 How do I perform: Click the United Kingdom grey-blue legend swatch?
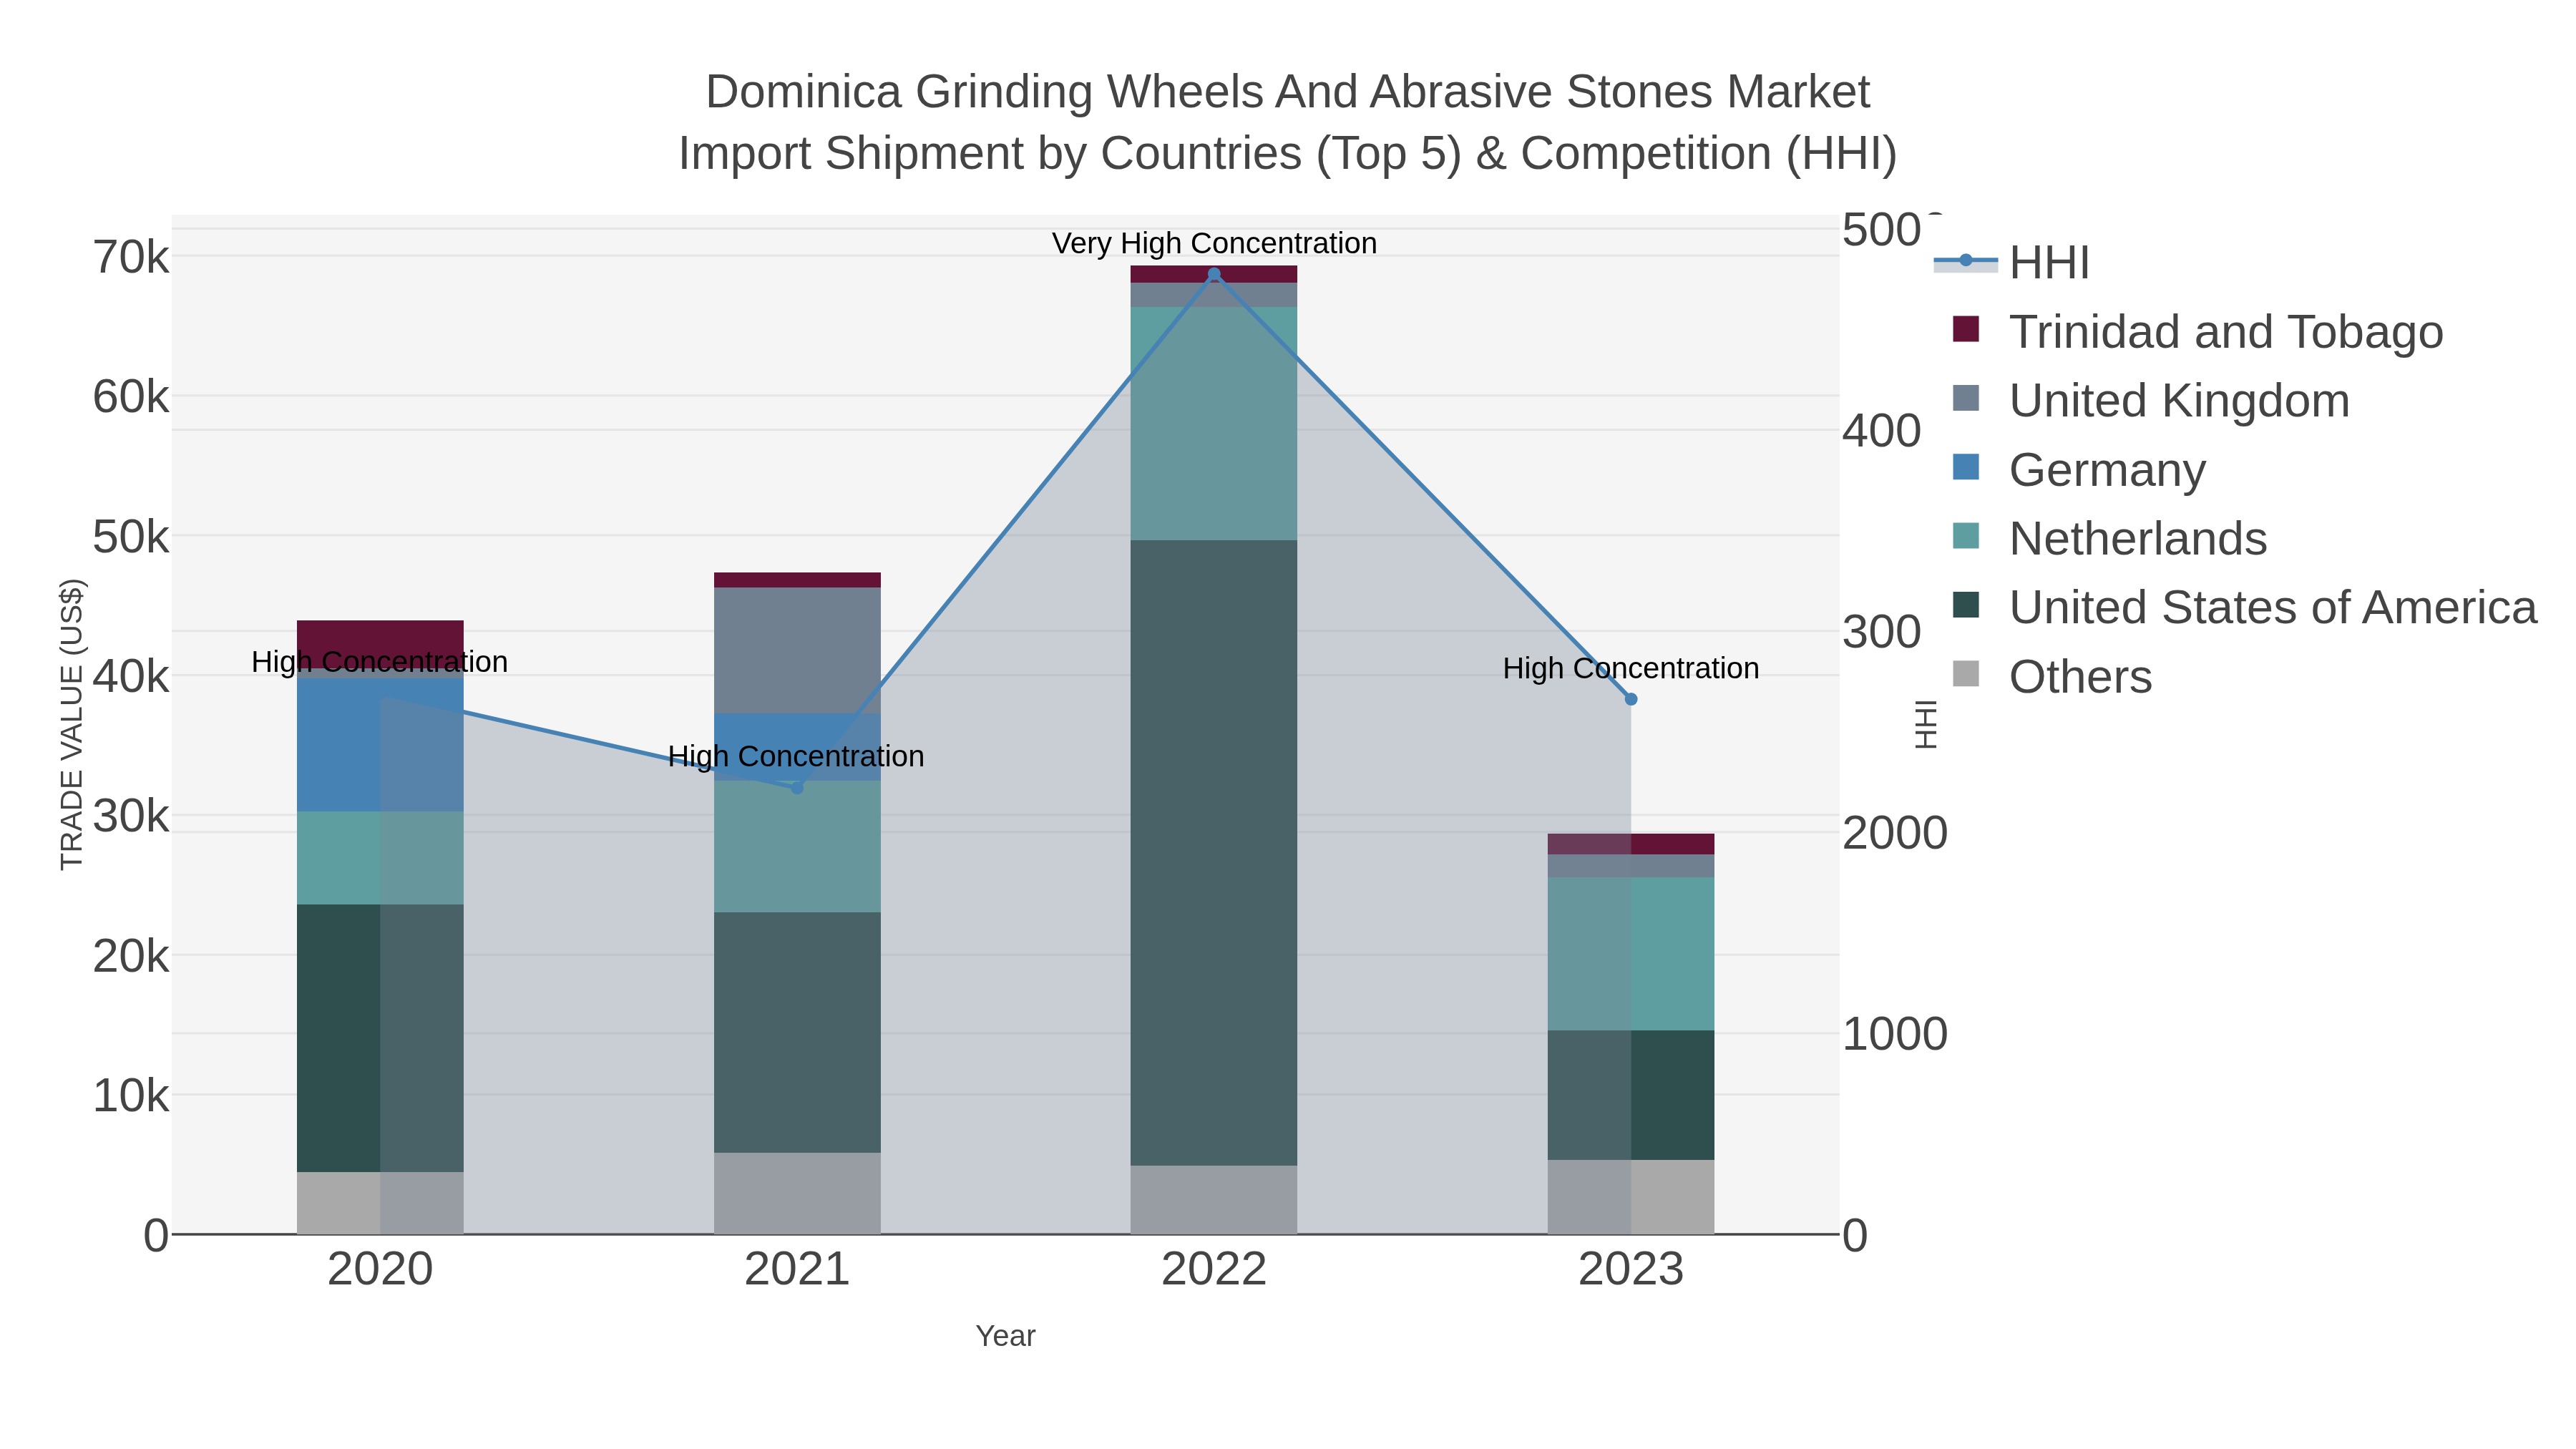[1966, 398]
